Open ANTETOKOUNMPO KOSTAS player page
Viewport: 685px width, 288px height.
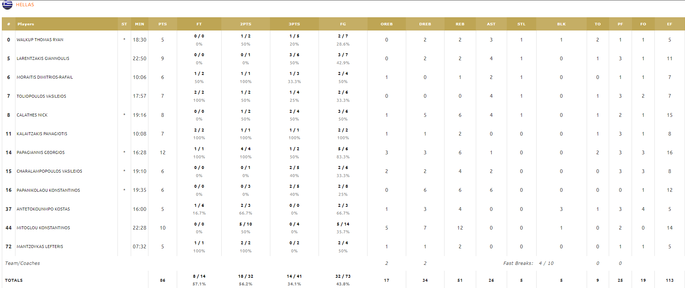coord(43,209)
